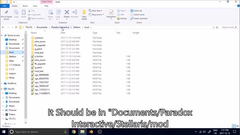Click the Paste ribbon icon
240x135 pixels.
click(24, 12)
